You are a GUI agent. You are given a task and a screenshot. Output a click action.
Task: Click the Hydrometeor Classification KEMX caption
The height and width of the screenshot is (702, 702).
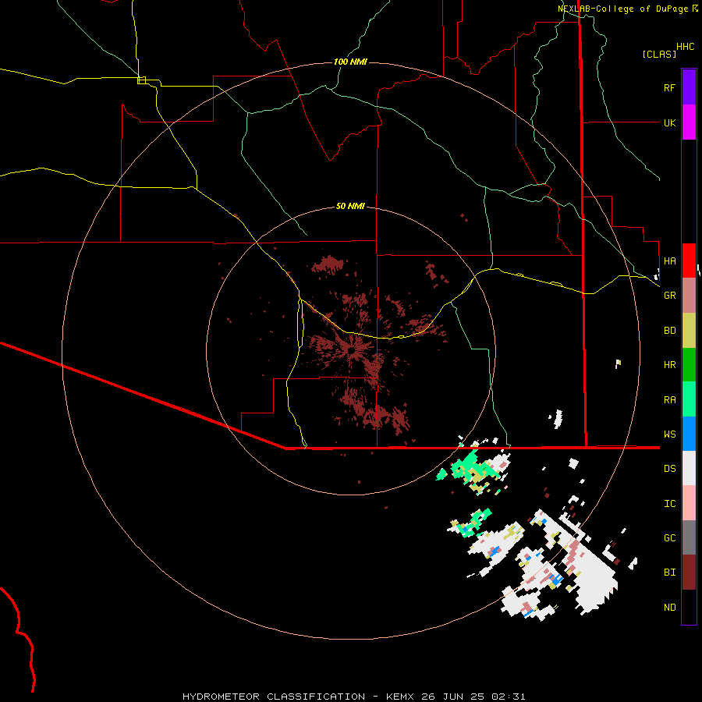353,697
